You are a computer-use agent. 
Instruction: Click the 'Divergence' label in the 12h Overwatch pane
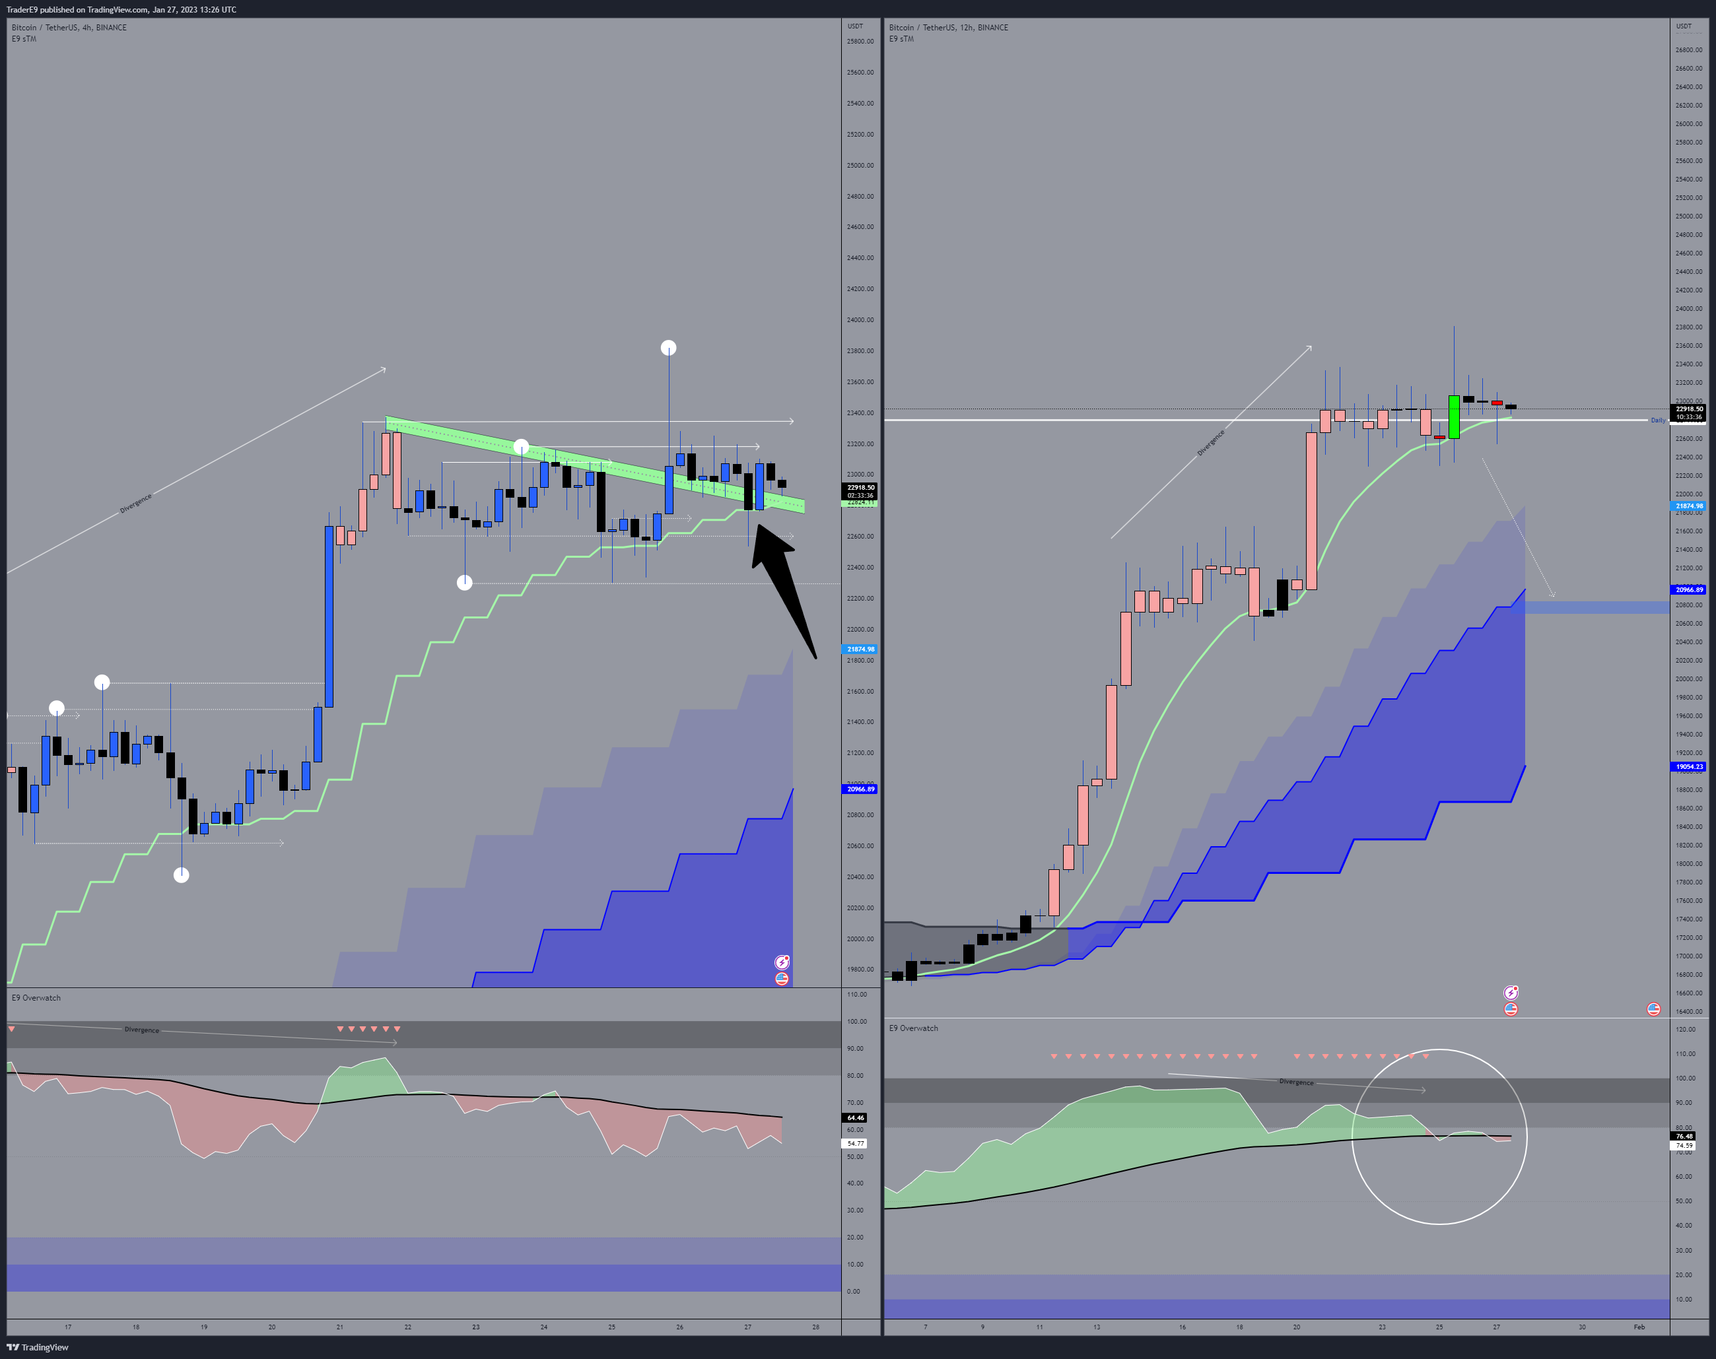point(1297,1082)
